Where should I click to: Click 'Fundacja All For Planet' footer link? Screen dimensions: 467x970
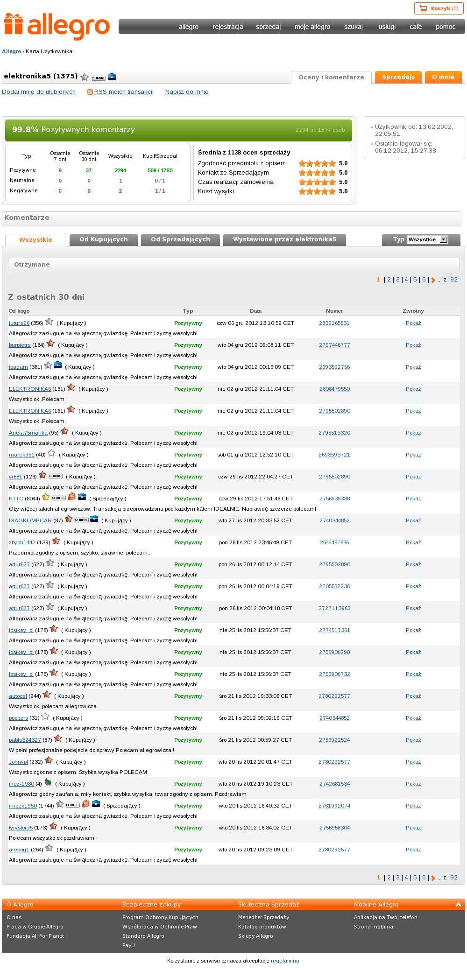pyautogui.click(x=35, y=936)
